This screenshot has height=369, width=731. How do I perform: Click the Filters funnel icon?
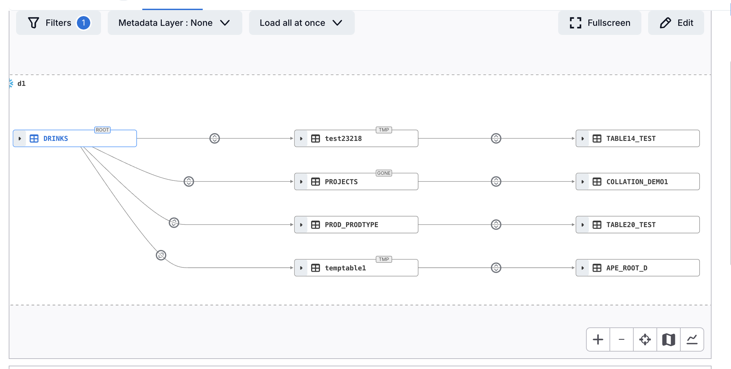(x=34, y=23)
